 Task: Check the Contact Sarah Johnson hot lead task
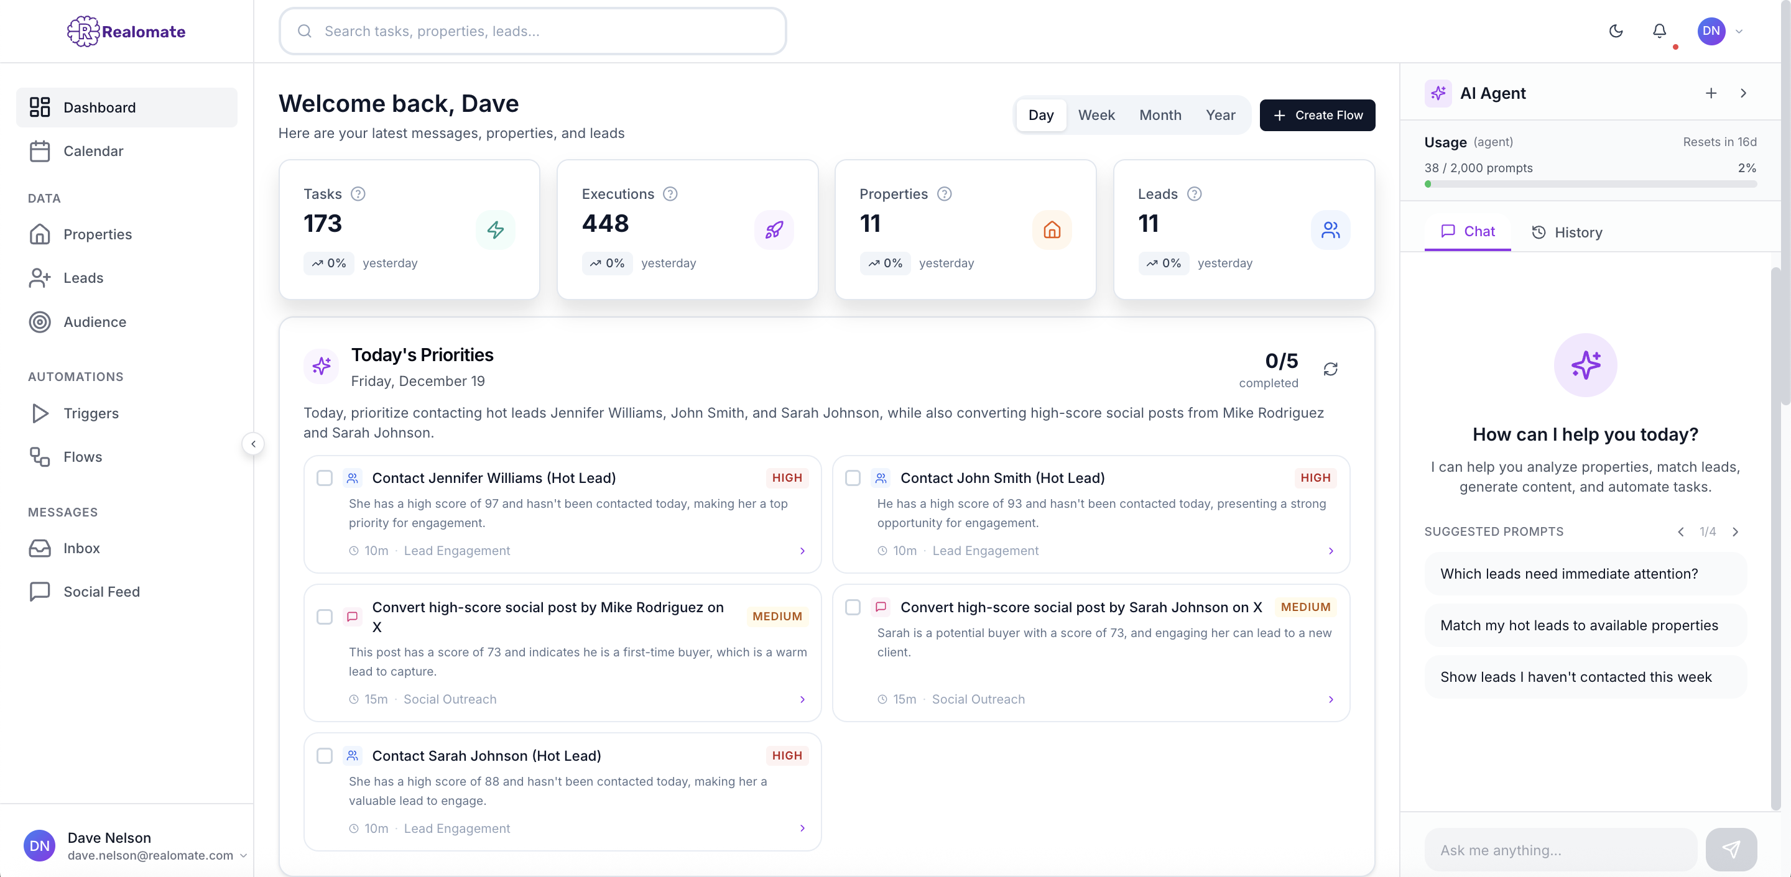pyautogui.click(x=325, y=756)
